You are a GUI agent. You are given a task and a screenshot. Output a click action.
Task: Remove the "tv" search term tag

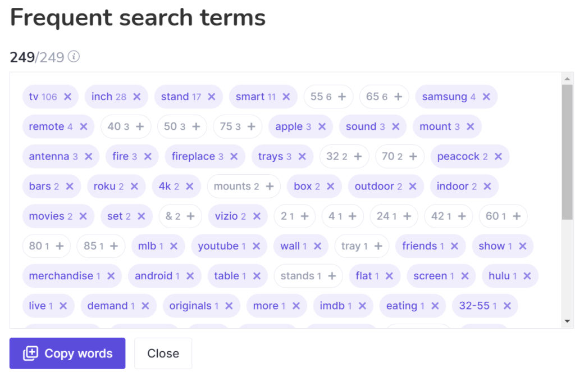coord(67,97)
